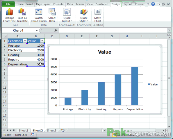
Task: Open the Value column filter dropdown
Action: pyautogui.click(x=42, y=41)
